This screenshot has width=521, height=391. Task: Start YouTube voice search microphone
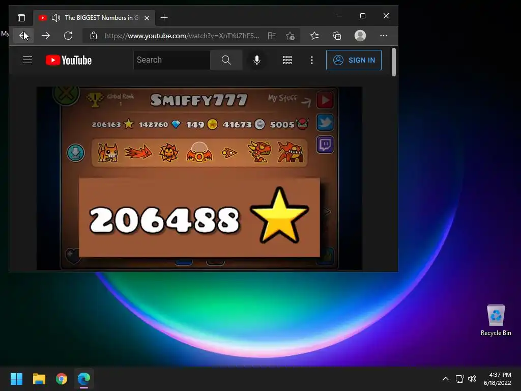click(256, 60)
